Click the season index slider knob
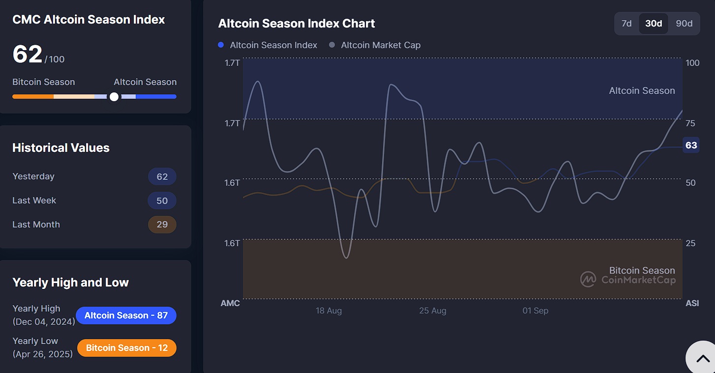The width and height of the screenshot is (715, 373). coord(114,97)
